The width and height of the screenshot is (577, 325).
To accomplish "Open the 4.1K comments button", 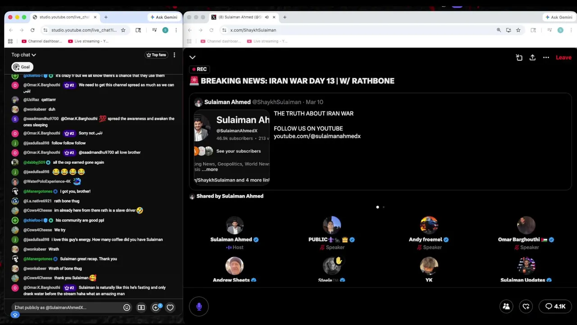I will point(555,306).
